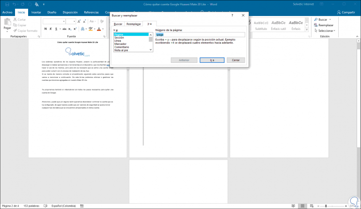This screenshot has width=361, height=209.
Task: Click the Cerrar button in the dialog
Action: click(236, 60)
